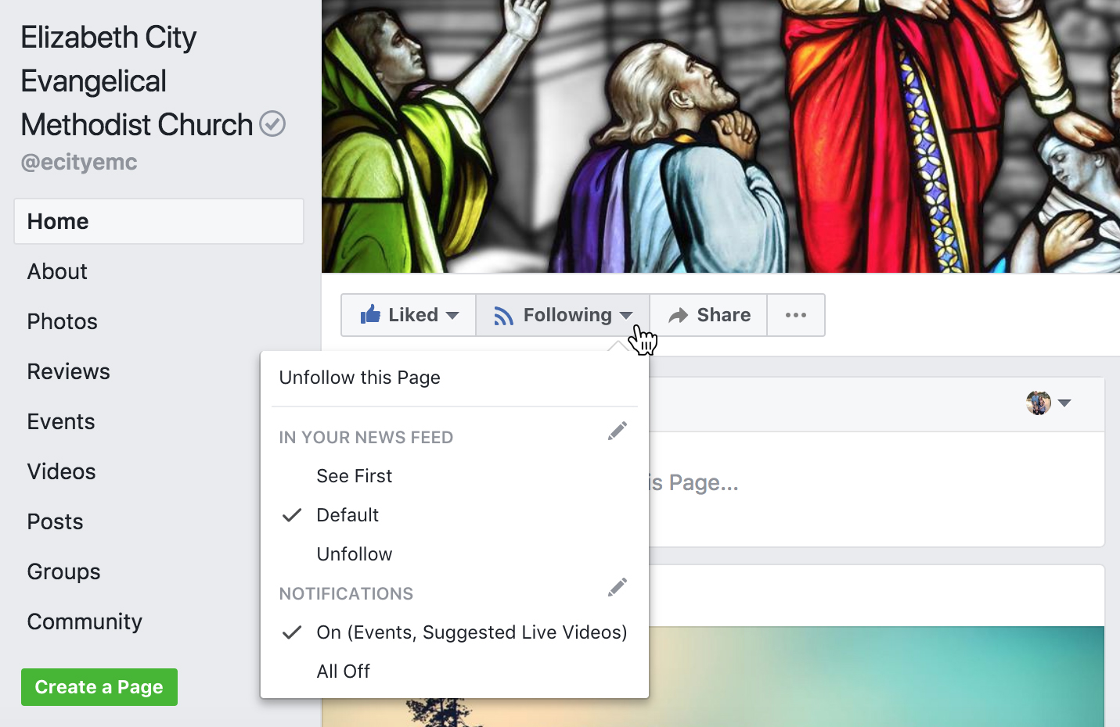
Task: Collapse the Following dropdown arrow
Action: click(625, 315)
